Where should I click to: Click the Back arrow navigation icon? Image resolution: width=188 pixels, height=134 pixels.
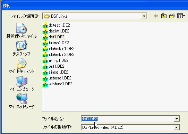pyautogui.click(x=156, y=16)
